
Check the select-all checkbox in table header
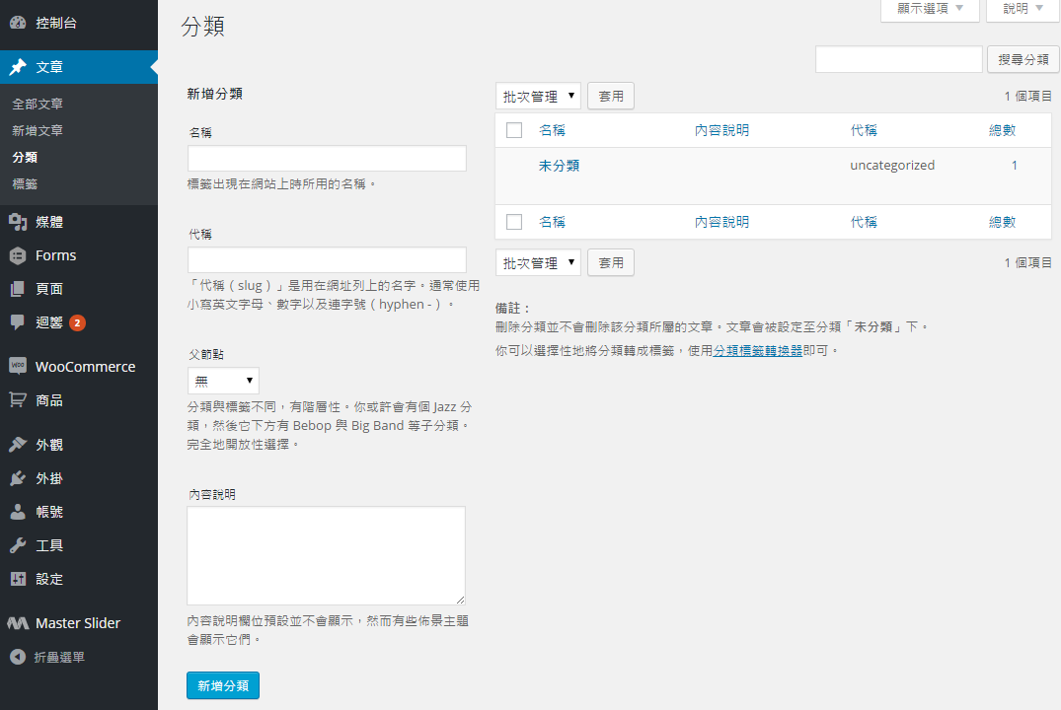click(x=513, y=130)
